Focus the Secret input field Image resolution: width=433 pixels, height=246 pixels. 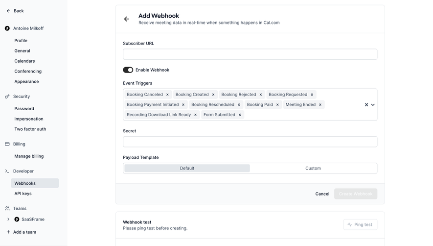pyautogui.click(x=250, y=142)
